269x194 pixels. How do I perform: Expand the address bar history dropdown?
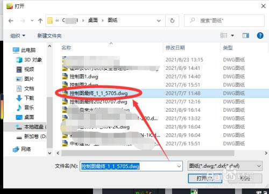pos(159,21)
